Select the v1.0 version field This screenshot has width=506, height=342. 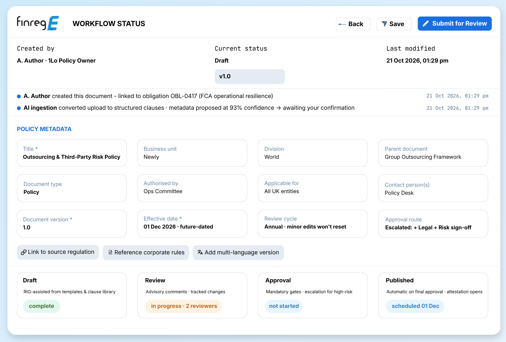tap(250, 76)
